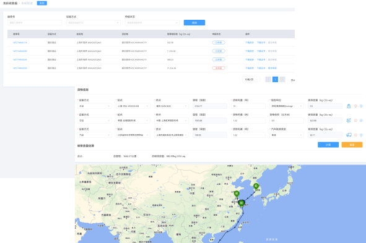This screenshot has width=366, height=243.
Task: Go to the next page using right arrow
Action: click(x=282, y=79)
